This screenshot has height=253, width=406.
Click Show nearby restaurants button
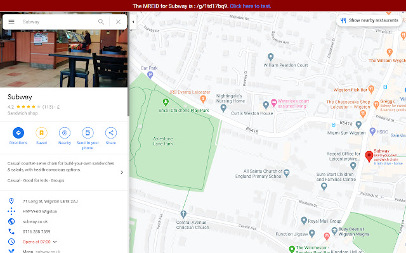click(370, 20)
